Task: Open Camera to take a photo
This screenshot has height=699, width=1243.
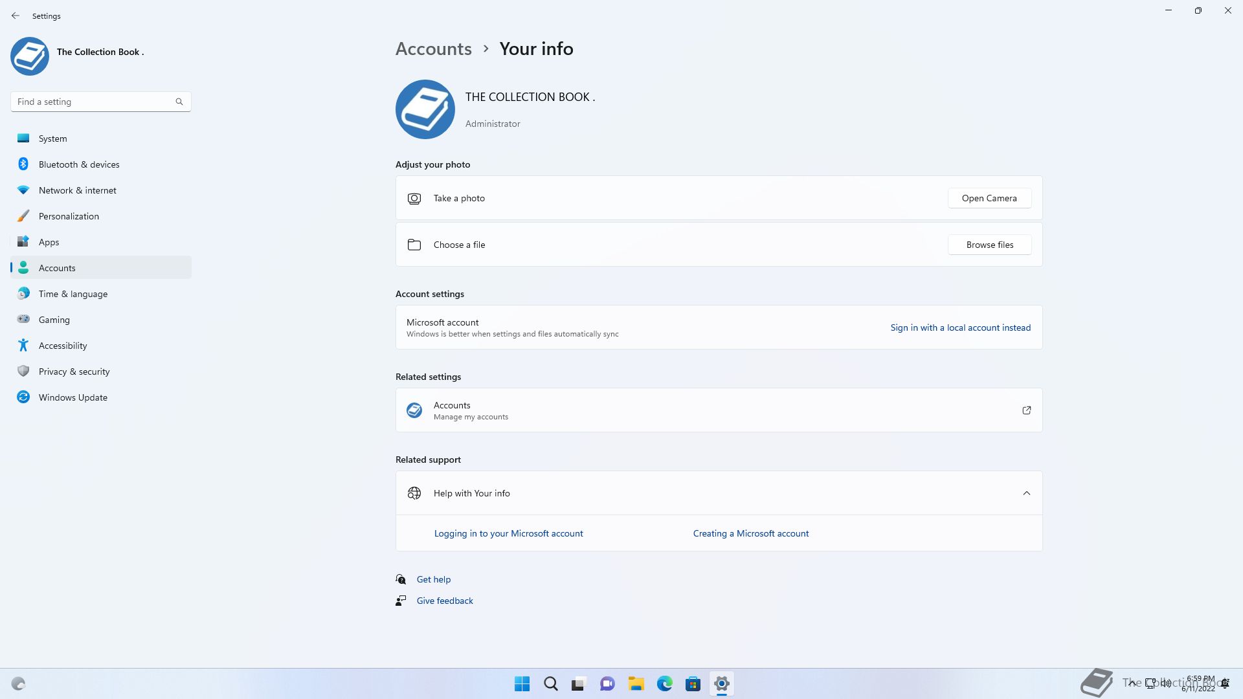Action: point(989,198)
